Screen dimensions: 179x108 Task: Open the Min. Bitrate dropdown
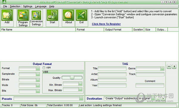pos(80,84)
